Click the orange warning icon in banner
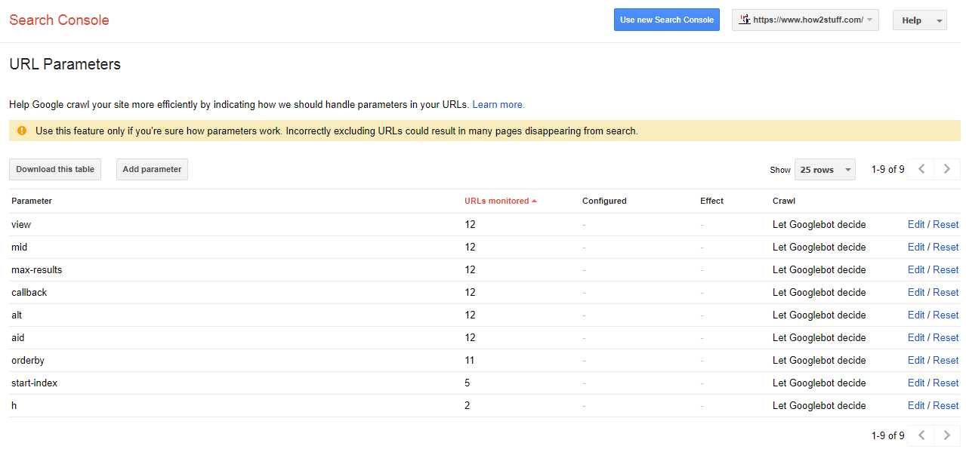Screen dimensions: 966x449 [21, 131]
